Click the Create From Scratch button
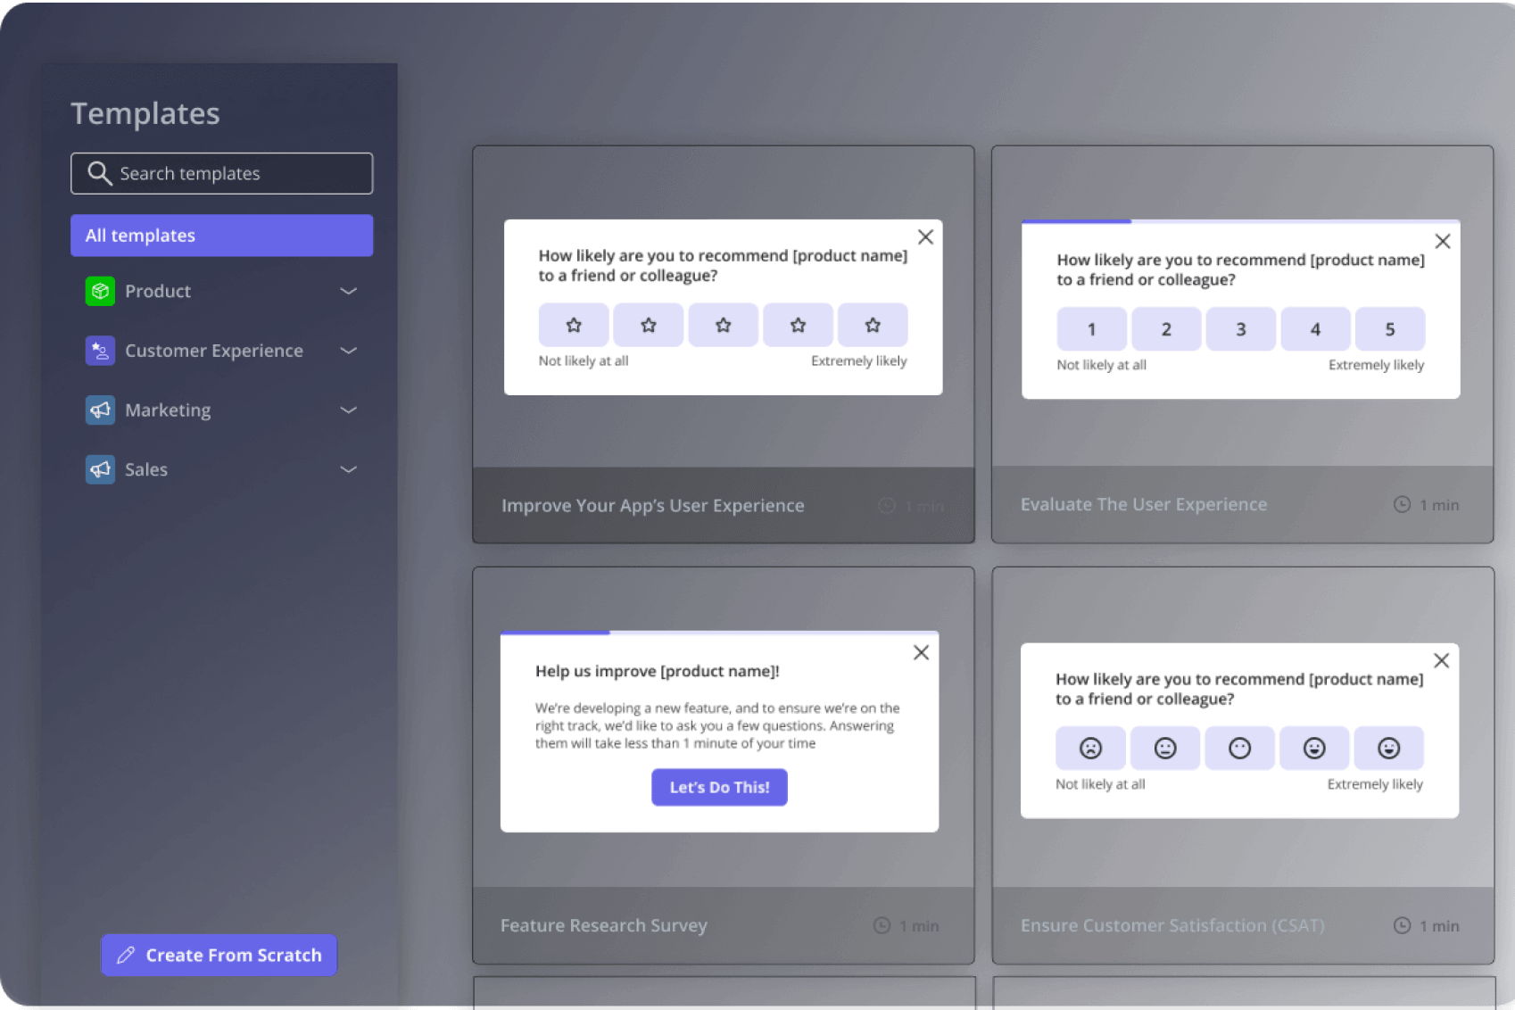This screenshot has height=1010, width=1515. (219, 955)
